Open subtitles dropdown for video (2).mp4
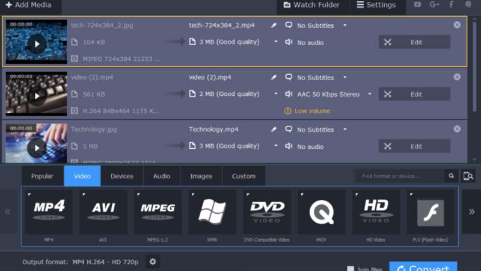 pos(345,78)
